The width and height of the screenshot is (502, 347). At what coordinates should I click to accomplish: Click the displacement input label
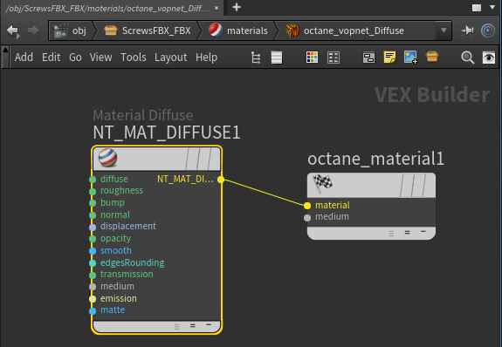click(128, 227)
